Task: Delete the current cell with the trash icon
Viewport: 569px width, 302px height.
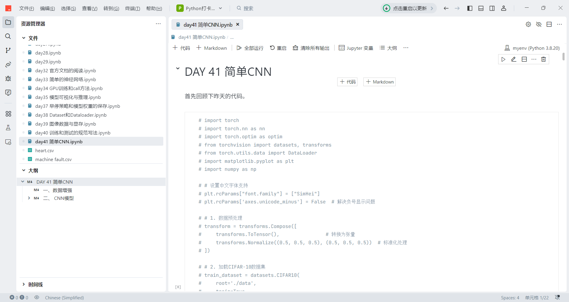Action: [544, 59]
